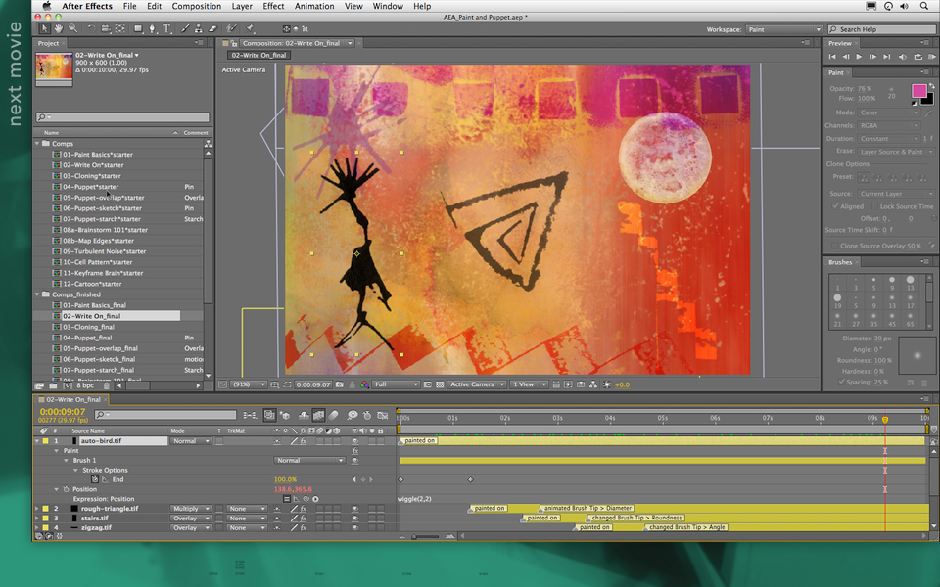Image resolution: width=940 pixels, height=587 pixels.
Task: Toggle Brush 1 stroke visibility eye
Action: point(354,460)
